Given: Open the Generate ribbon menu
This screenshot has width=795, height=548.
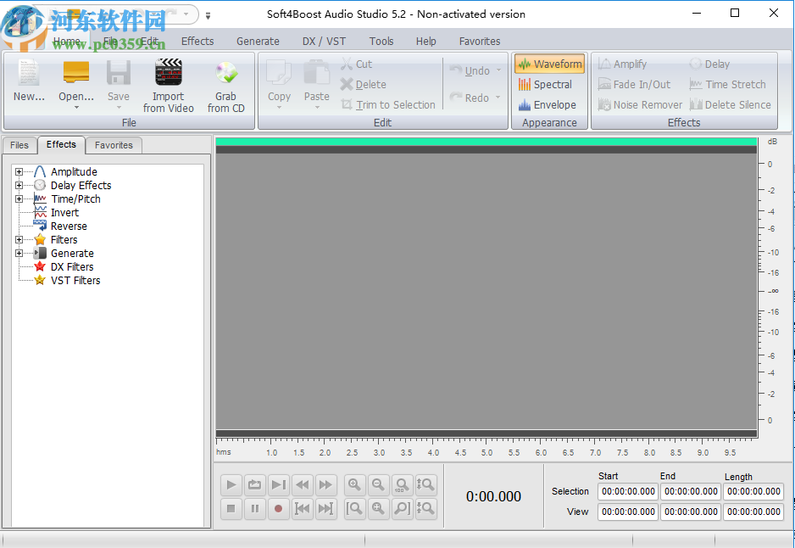Looking at the screenshot, I should tap(258, 41).
